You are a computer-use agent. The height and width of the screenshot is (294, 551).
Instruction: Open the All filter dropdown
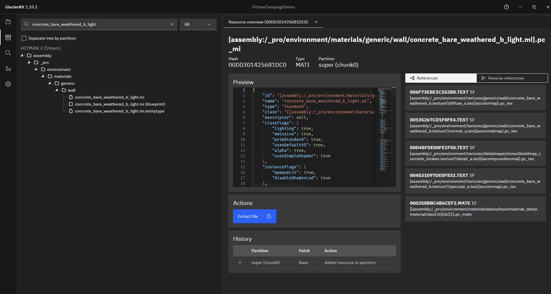(x=198, y=24)
